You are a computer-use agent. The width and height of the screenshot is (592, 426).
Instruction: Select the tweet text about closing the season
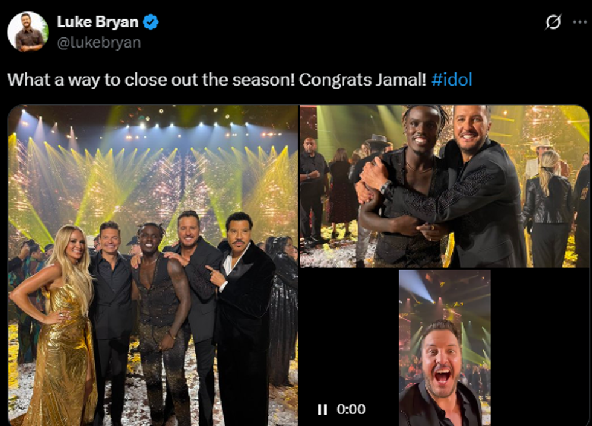[x=240, y=80]
